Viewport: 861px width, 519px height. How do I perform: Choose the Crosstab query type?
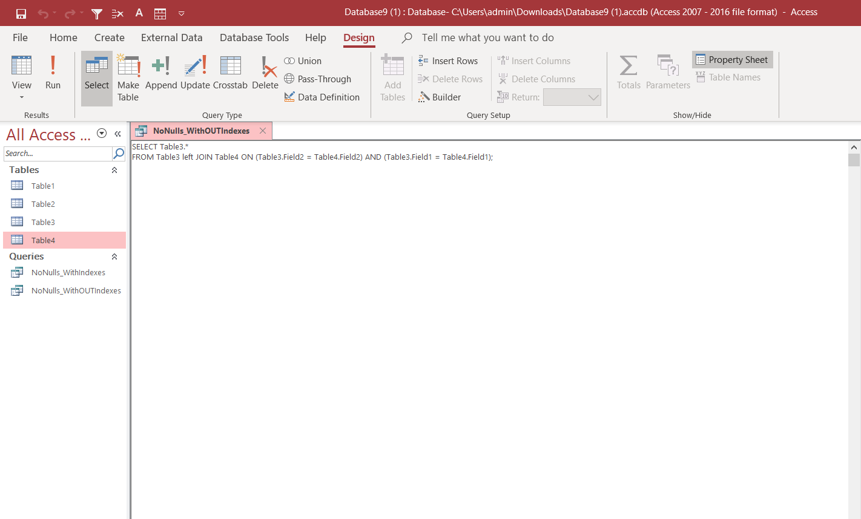click(x=230, y=73)
